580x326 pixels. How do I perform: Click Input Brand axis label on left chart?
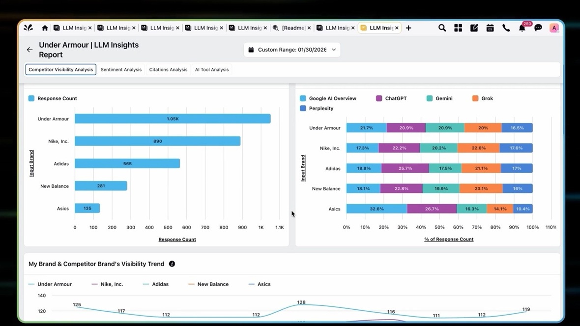[31, 163]
